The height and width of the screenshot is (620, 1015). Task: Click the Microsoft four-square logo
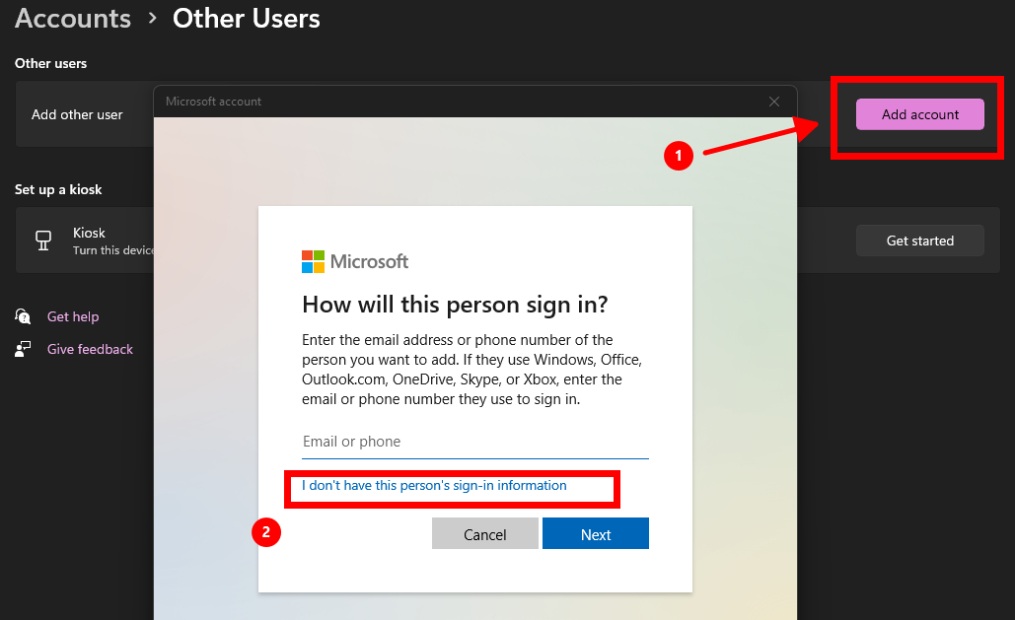(313, 261)
